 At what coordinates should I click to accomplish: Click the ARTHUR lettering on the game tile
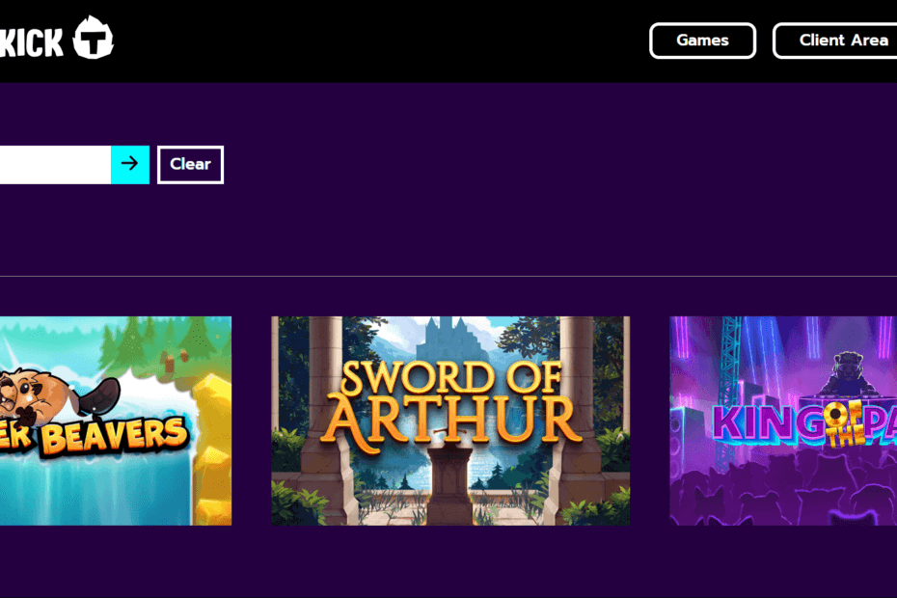pyautogui.click(x=450, y=421)
